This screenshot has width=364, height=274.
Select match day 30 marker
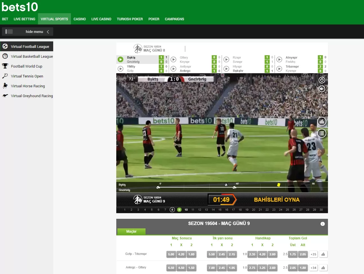tap(321, 210)
